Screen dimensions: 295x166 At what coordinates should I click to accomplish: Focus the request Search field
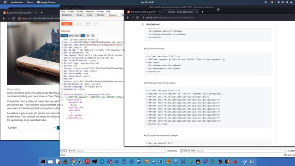[x=121, y=151]
